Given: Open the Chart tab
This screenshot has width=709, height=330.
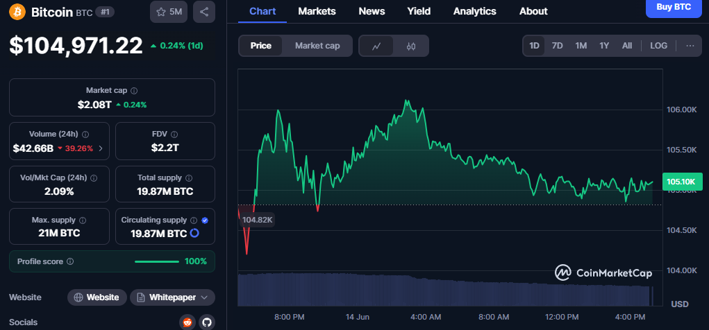Looking at the screenshot, I should point(262,11).
